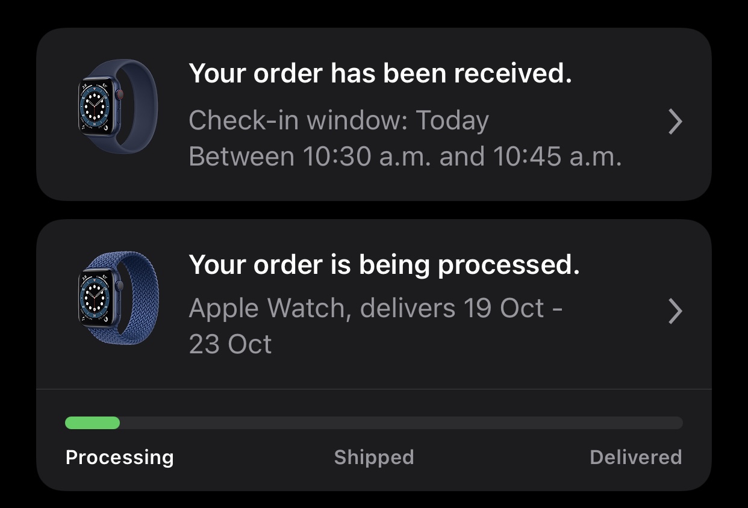Click the received order card background
The image size is (748, 508).
[374, 114]
